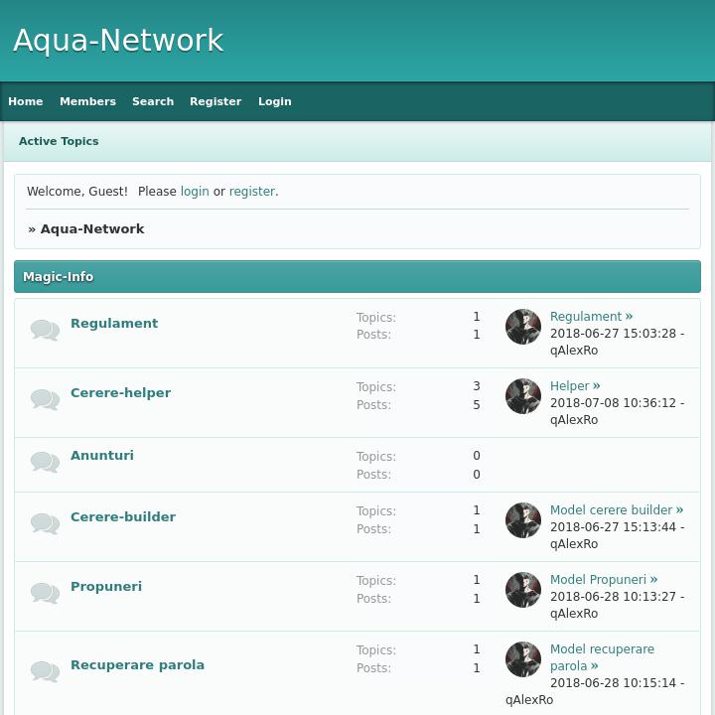Click the Regulament forum speech bubble icon
The width and height of the screenshot is (715, 715).
tap(45, 330)
